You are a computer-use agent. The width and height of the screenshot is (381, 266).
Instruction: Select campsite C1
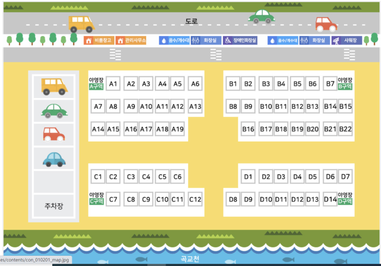[x=98, y=177]
